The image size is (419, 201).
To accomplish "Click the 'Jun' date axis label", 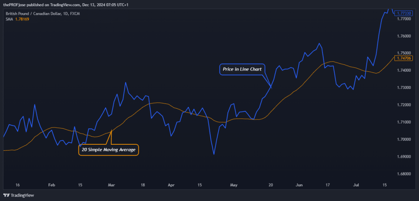I will click(x=300, y=185).
